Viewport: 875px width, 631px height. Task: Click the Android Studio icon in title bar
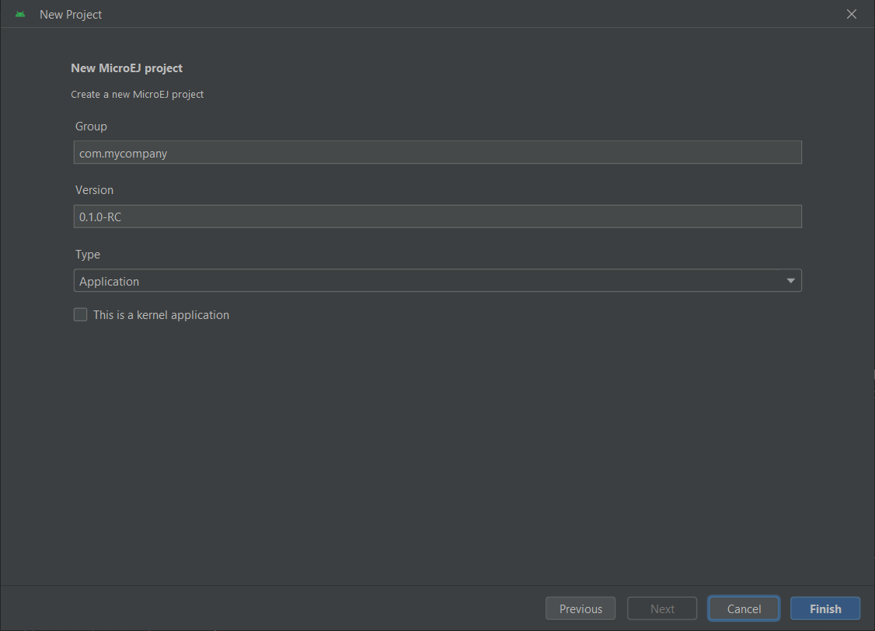click(x=20, y=14)
